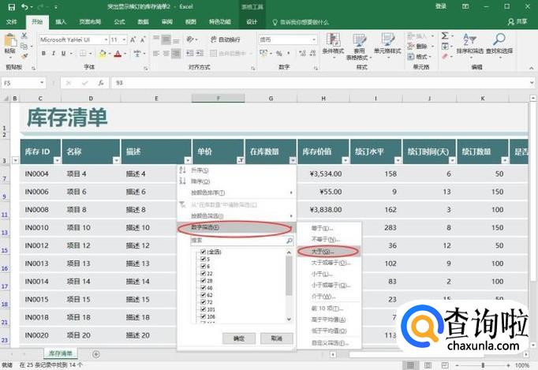538x370 pixels.
Task: Select 大于 (greater than) in the number filter submenu
Action: point(323,251)
